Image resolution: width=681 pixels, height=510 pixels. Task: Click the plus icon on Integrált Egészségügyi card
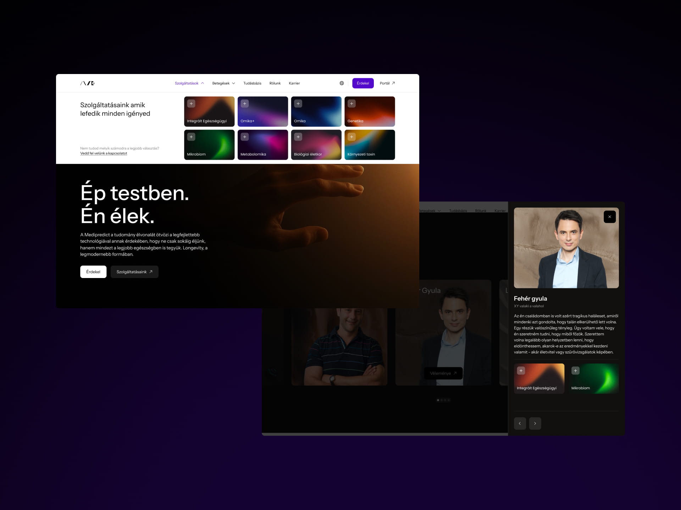tap(191, 104)
